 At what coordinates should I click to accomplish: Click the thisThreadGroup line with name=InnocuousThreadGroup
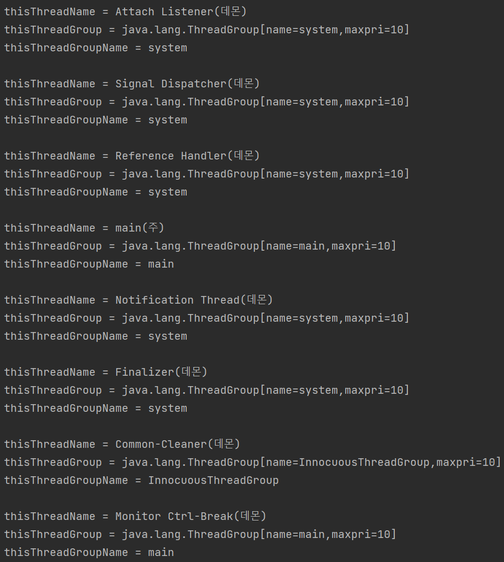(252, 462)
